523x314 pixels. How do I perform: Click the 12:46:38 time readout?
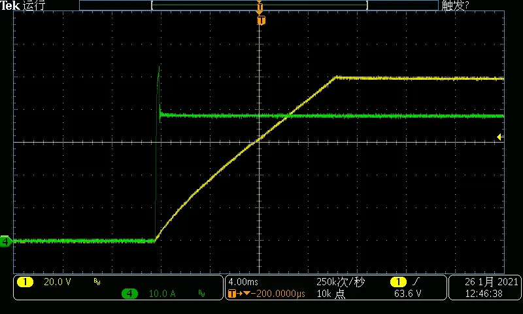484,294
